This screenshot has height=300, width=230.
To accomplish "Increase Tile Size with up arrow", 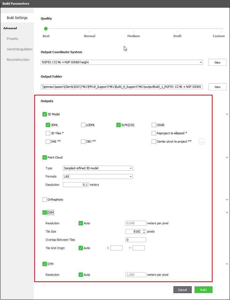I will pyautogui.click(x=144, y=230).
